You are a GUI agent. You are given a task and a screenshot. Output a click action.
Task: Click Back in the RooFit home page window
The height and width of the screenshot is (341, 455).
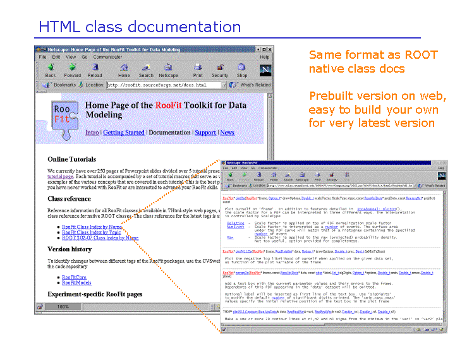[51, 71]
